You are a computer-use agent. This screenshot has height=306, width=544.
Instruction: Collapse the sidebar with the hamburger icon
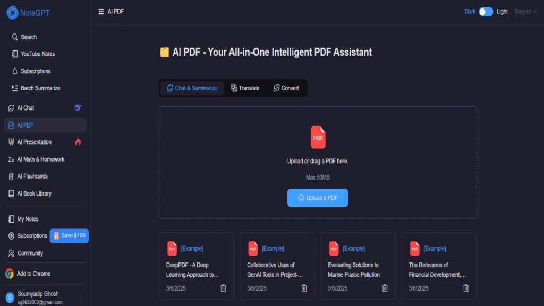tap(101, 12)
